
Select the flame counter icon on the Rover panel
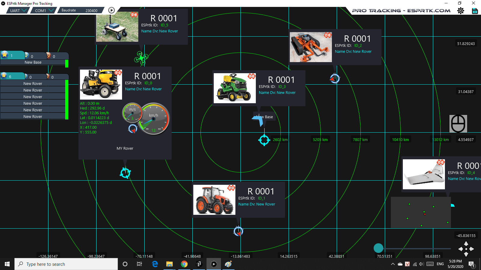pyautogui.click(x=49, y=76)
